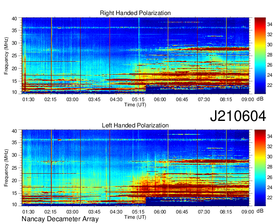
Task: Click the 02:15 time tick under Right Handed plot
Action: pos(51,99)
